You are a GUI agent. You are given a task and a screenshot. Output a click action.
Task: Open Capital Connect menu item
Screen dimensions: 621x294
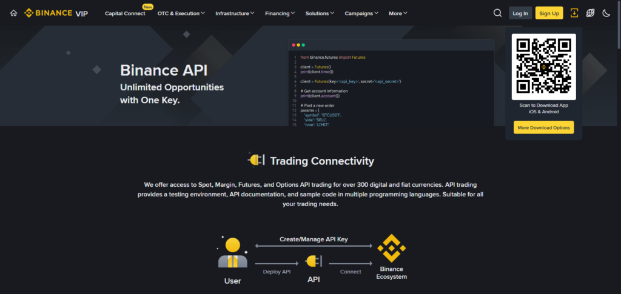point(125,13)
